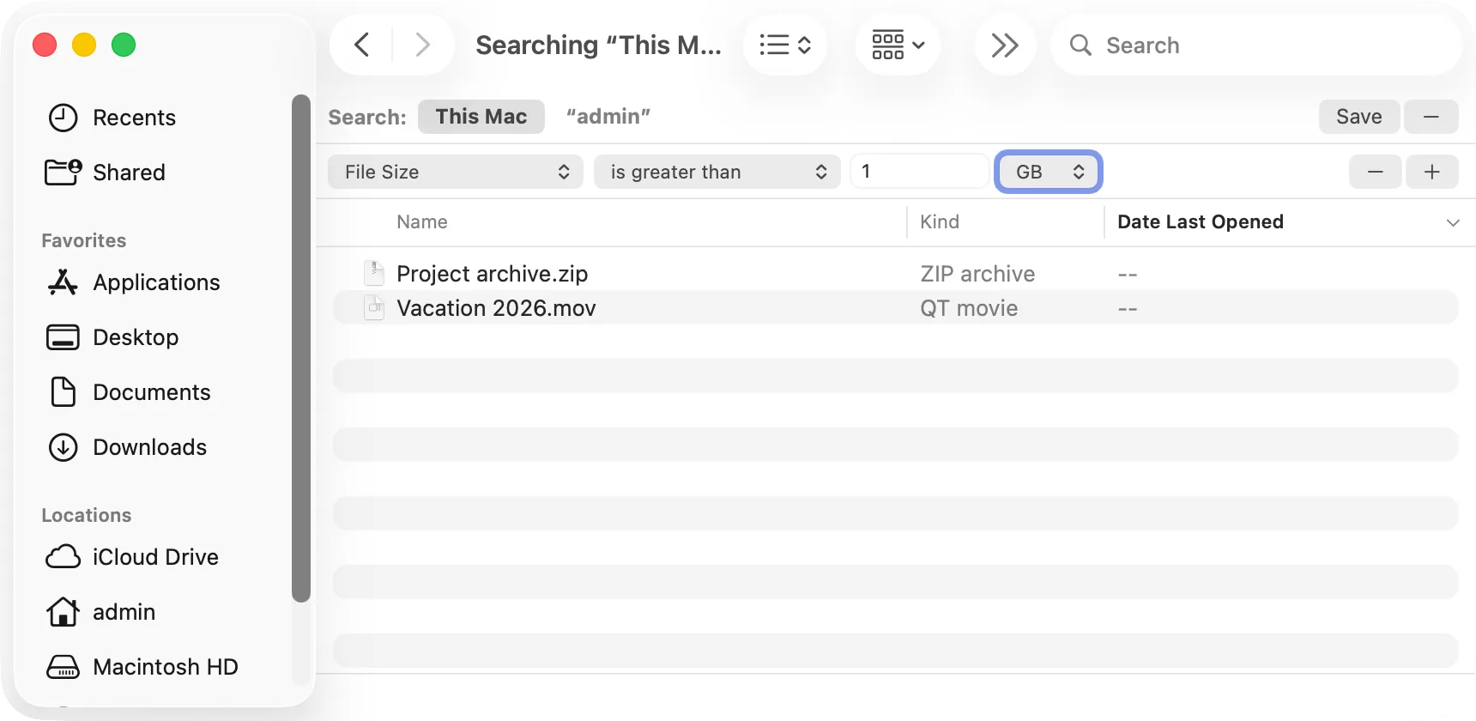Switch search scope to "admin"
This screenshot has height=721, width=1476.
[x=608, y=117]
